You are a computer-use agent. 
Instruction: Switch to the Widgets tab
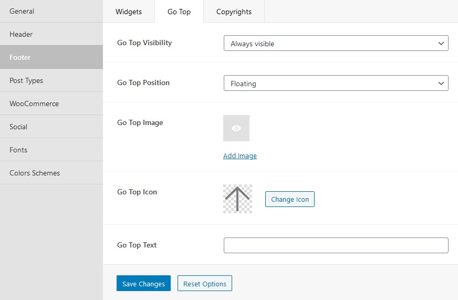129,12
